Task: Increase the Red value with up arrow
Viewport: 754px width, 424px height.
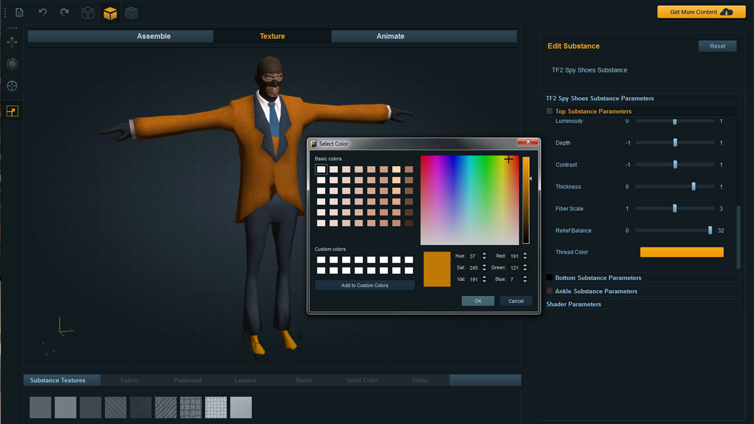Action: [x=525, y=254]
